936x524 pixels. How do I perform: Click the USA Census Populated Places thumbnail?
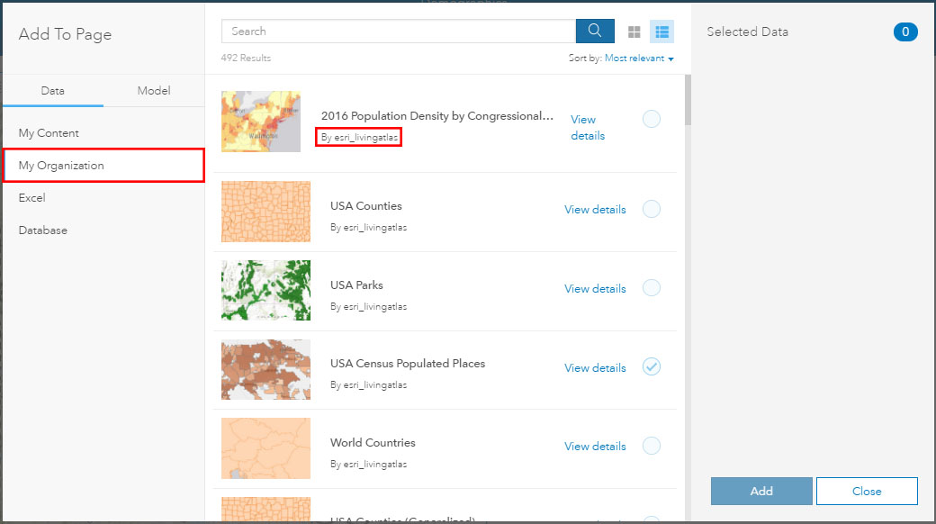pos(265,369)
